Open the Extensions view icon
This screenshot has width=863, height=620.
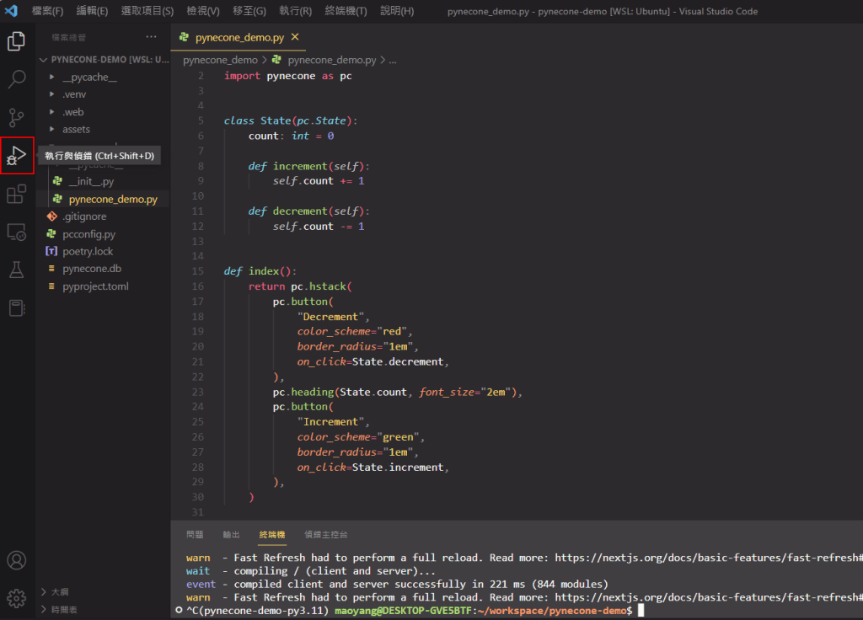click(x=16, y=195)
